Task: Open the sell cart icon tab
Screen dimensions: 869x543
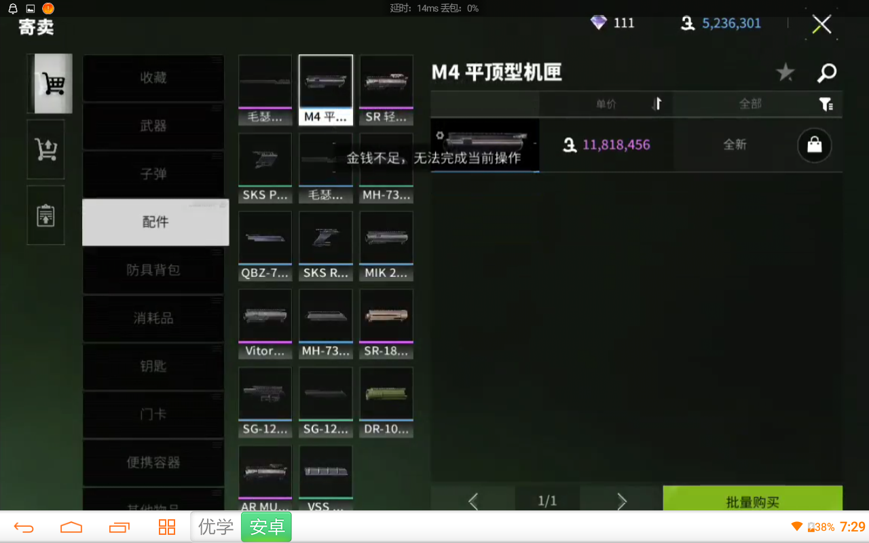Action: tap(45, 149)
